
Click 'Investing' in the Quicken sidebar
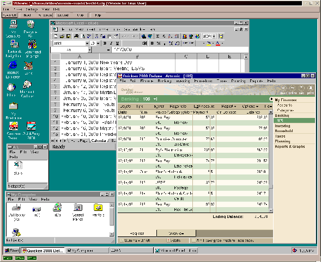[x=282, y=126]
